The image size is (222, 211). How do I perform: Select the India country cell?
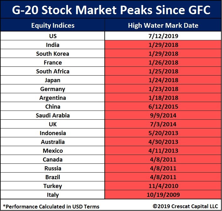click(x=53, y=45)
